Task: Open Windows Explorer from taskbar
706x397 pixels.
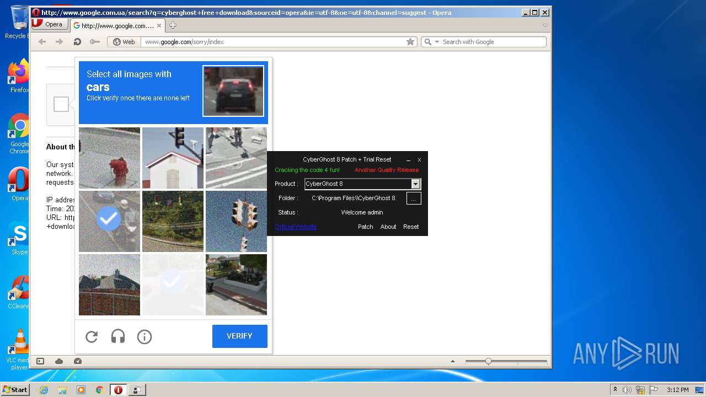Action: 62,390
